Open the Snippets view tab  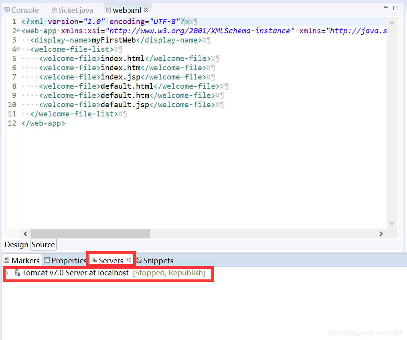[155, 261]
